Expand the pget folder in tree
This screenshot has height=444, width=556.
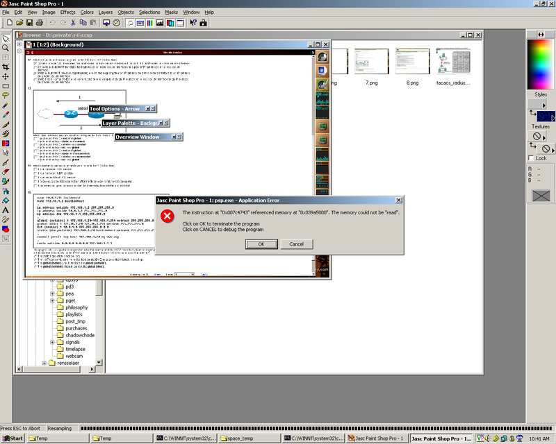tap(52, 300)
